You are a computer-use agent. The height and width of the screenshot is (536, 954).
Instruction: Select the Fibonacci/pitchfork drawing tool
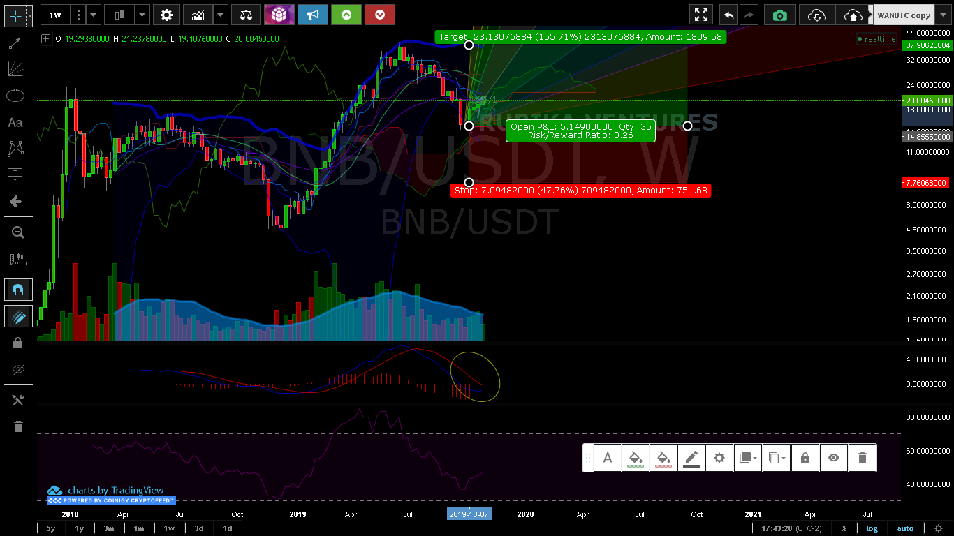(x=15, y=68)
